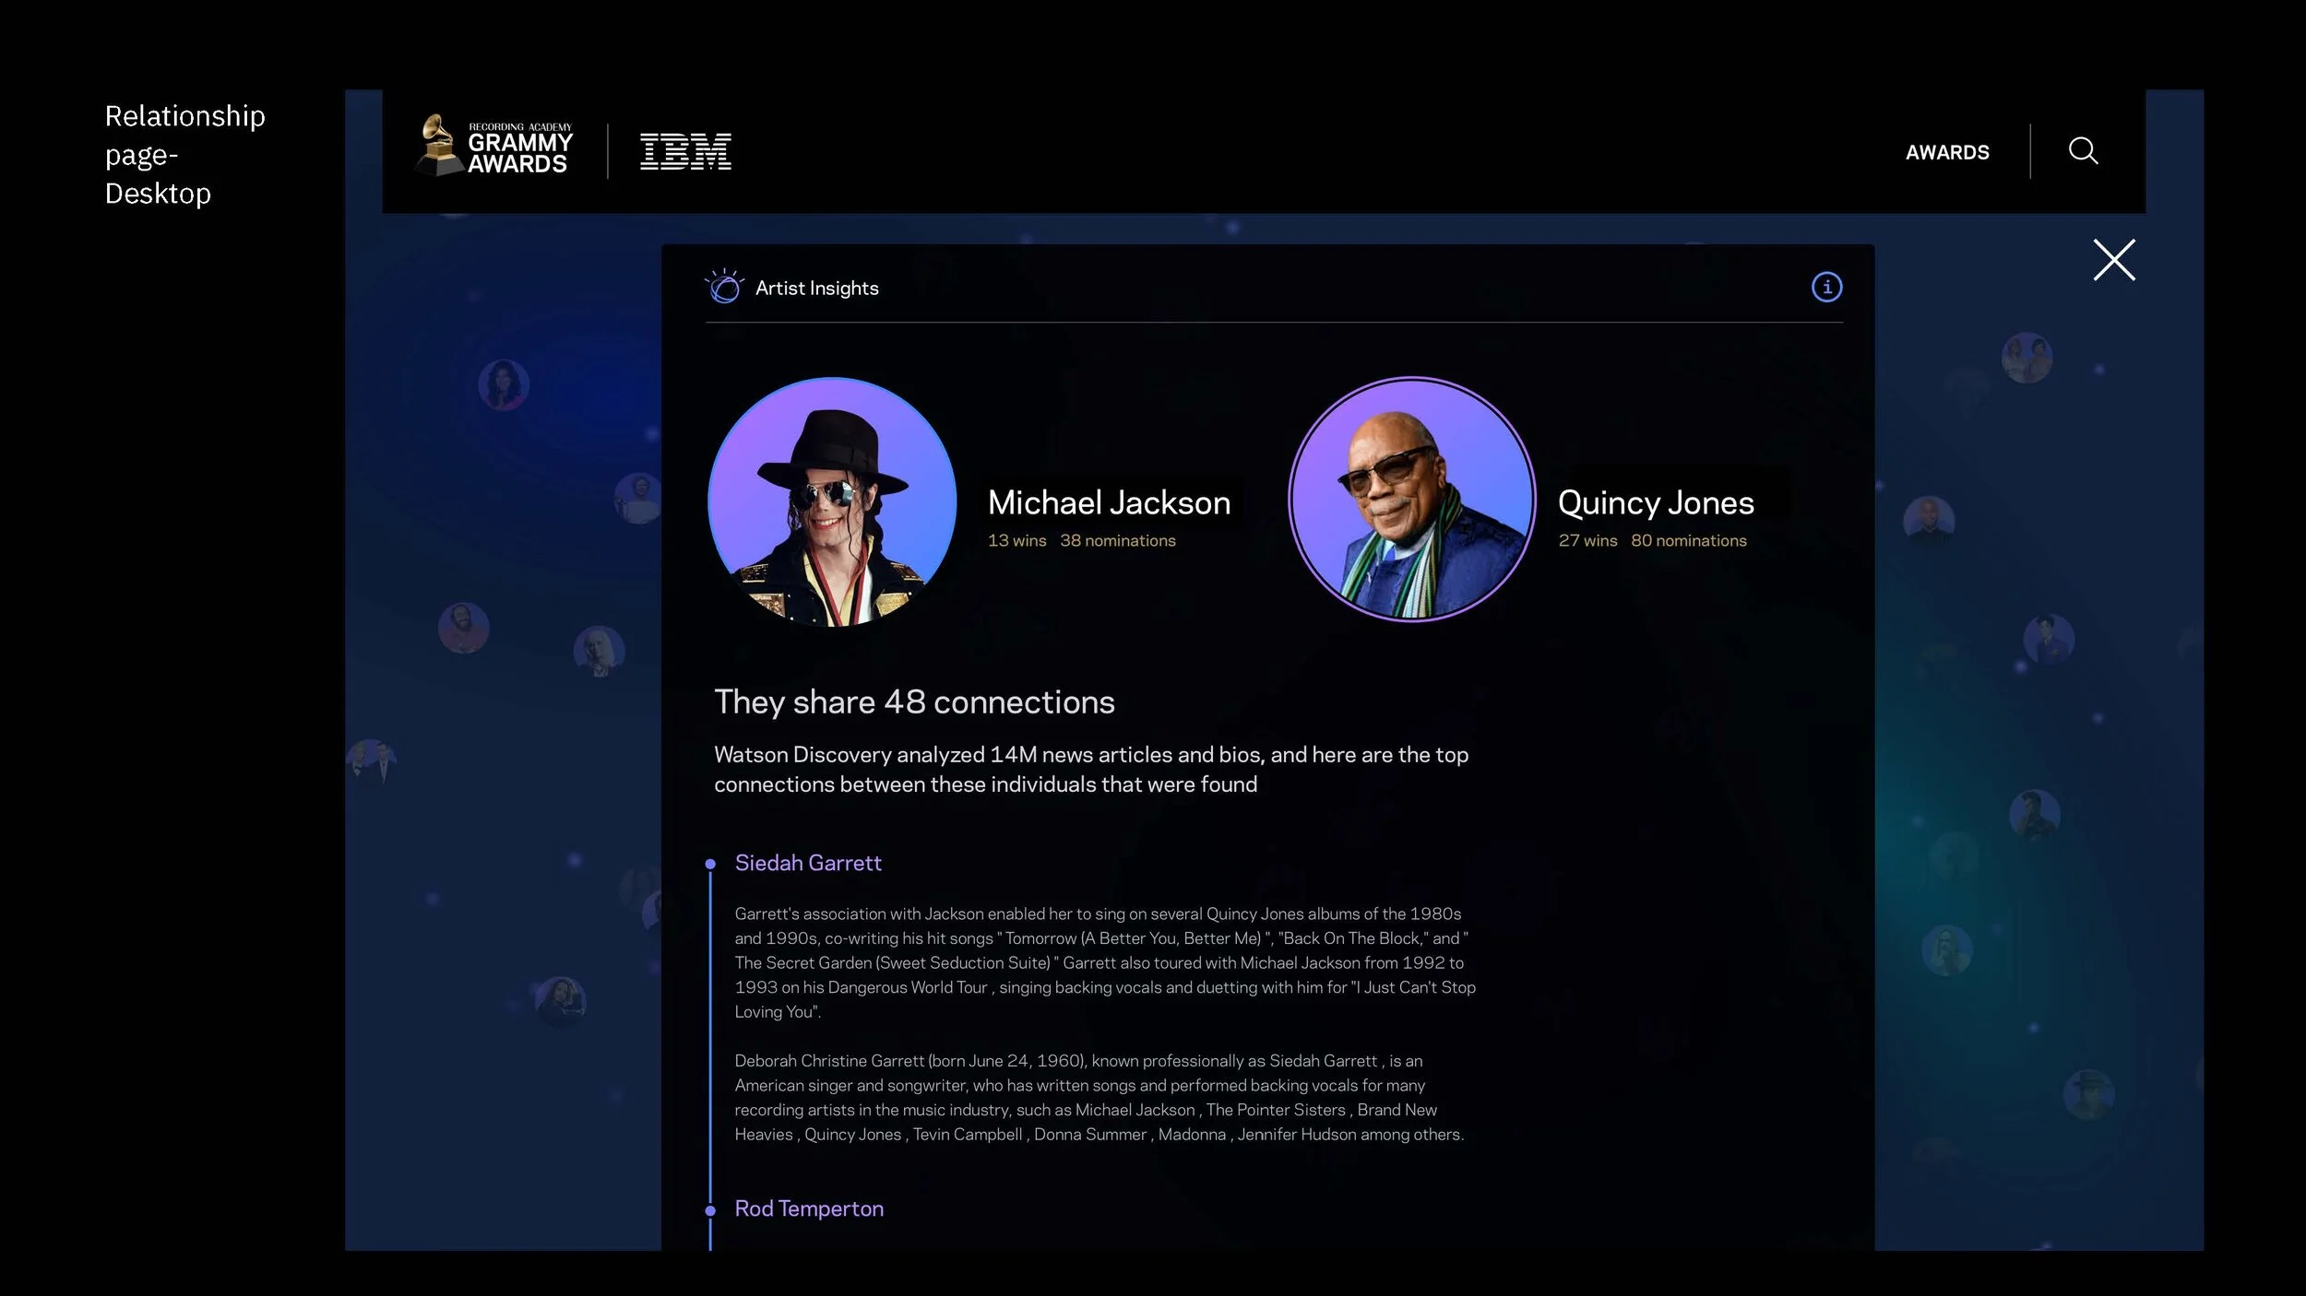Image resolution: width=2306 pixels, height=1296 pixels.
Task: Click the '80 nominations' stat for Quincy Jones
Action: (x=1688, y=541)
